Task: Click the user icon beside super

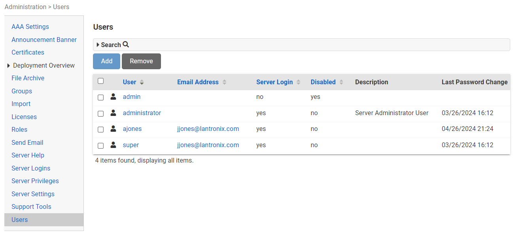Action: [x=113, y=145]
